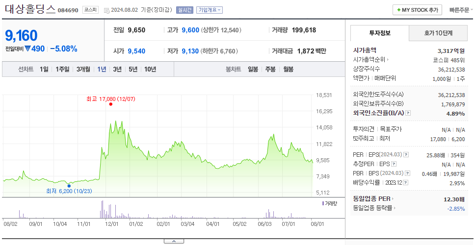475x245 pixels.
Task: Click the 실시간 button
Action: [x=185, y=10]
